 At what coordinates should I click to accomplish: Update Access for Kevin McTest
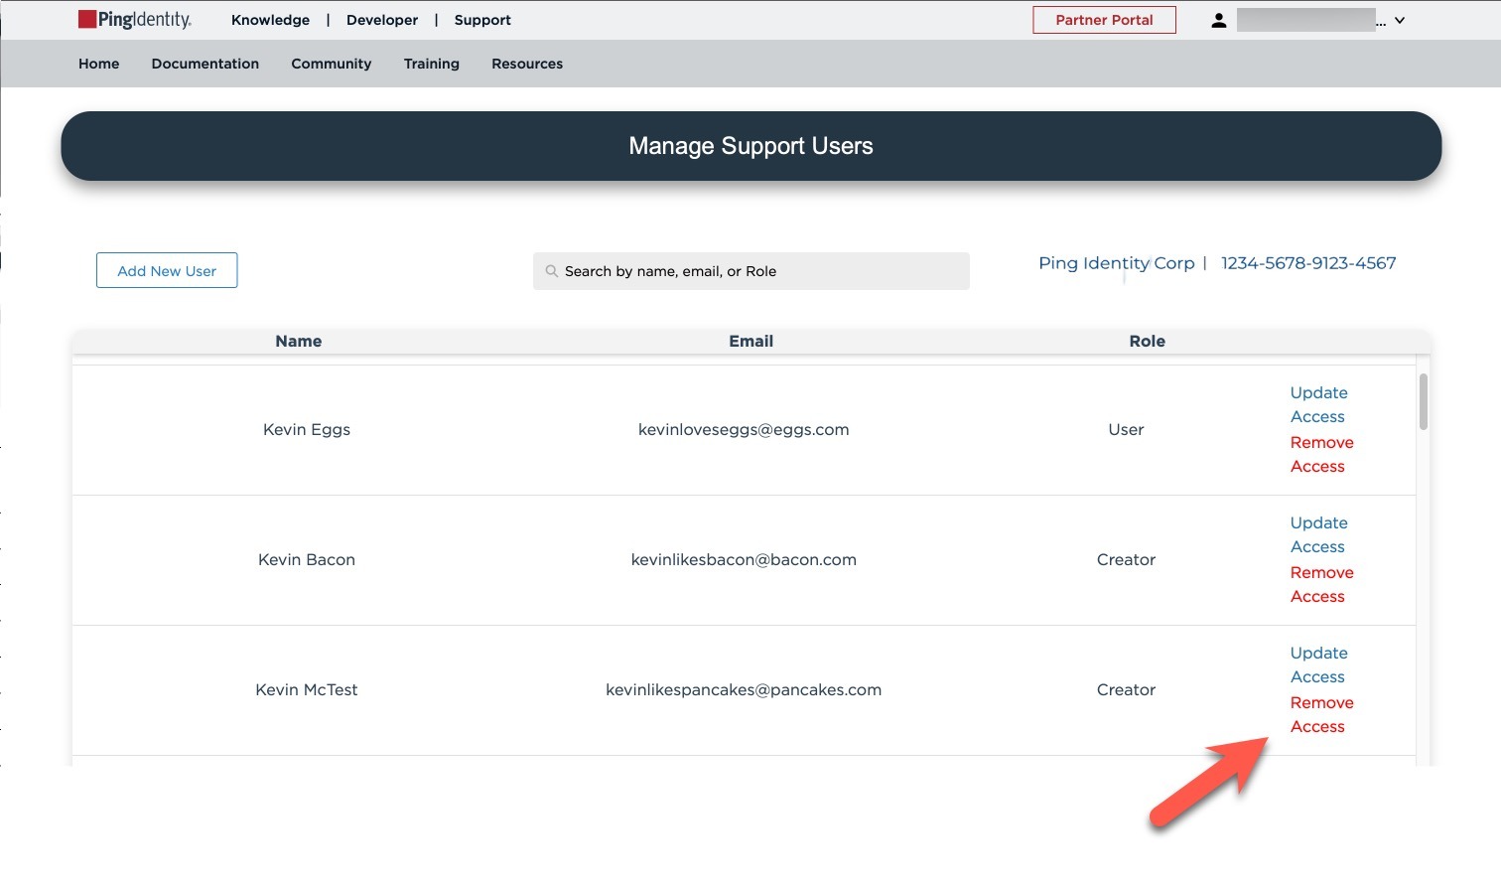click(x=1318, y=664)
